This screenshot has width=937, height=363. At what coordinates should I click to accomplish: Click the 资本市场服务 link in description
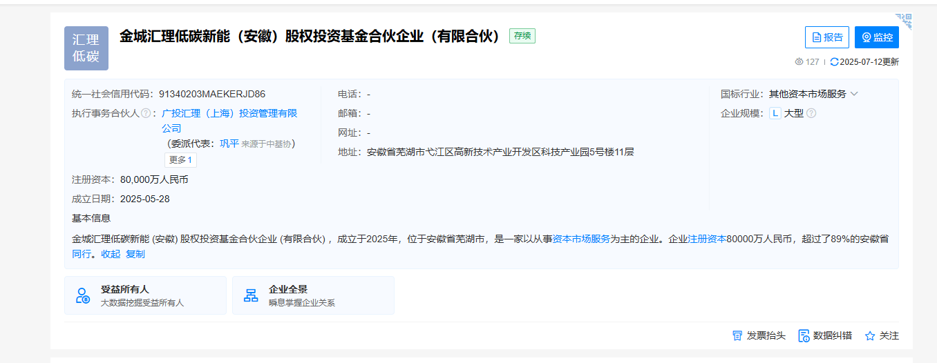pos(581,239)
